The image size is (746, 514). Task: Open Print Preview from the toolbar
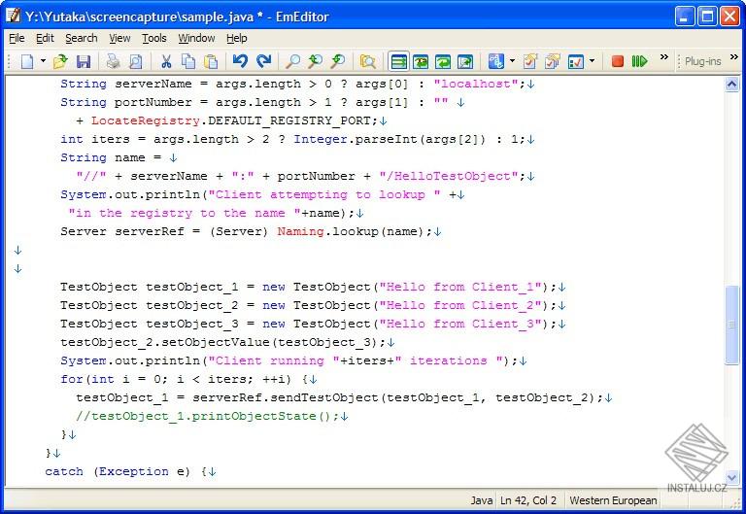[136, 61]
